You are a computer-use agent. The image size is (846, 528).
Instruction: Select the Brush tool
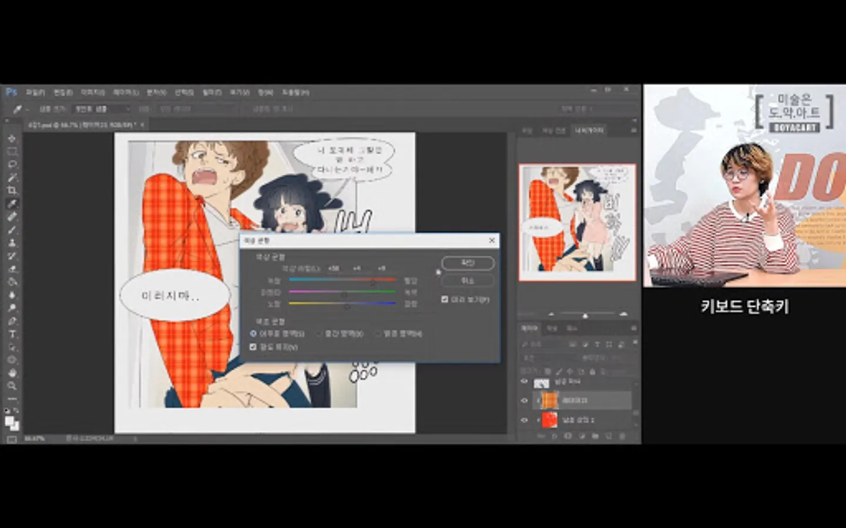click(12, 229)
